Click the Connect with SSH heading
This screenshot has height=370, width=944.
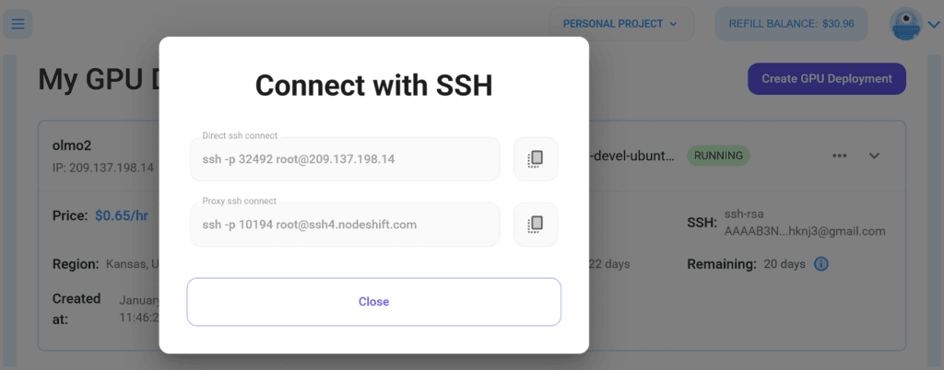pos(374,86)
